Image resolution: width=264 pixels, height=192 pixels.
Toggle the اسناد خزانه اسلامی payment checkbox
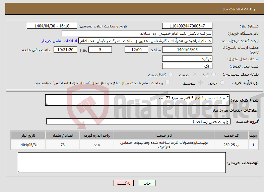(x=168, y=82)
